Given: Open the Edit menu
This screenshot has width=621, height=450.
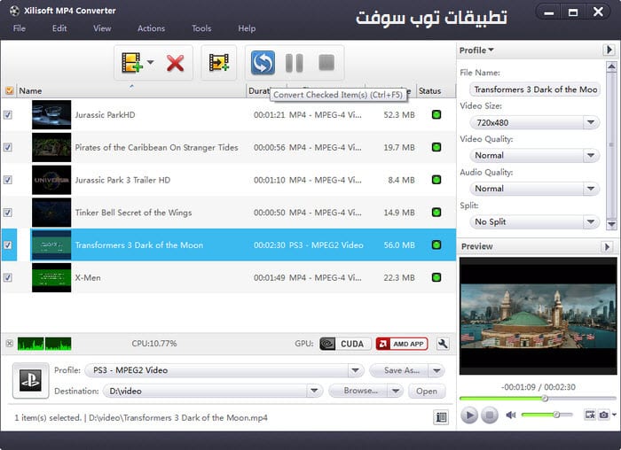Looking at the screenshot, I should (59, 28).
